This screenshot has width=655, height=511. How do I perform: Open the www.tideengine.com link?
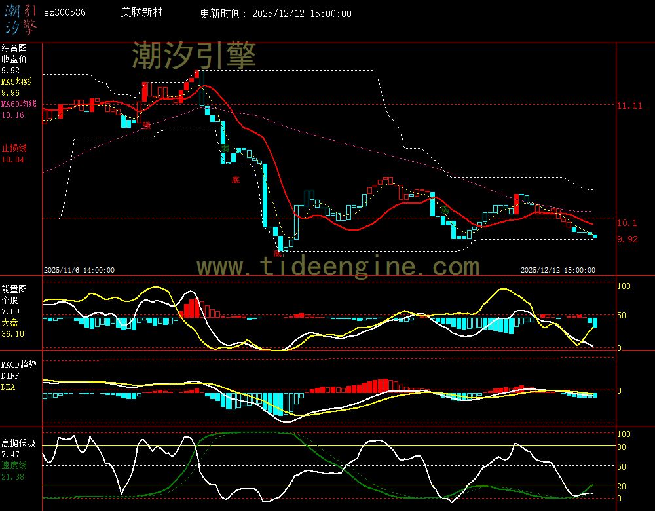338,267
